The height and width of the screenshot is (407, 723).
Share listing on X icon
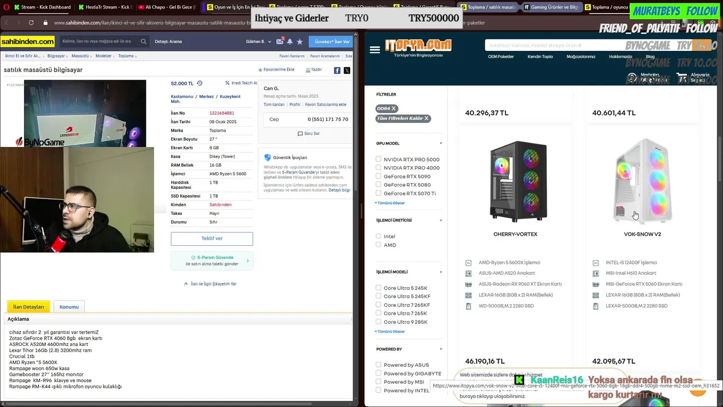point(347,70)
